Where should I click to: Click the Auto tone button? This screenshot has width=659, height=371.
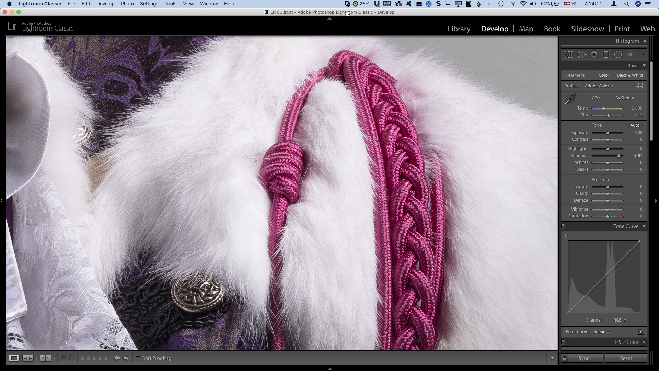tap(635, 125)
